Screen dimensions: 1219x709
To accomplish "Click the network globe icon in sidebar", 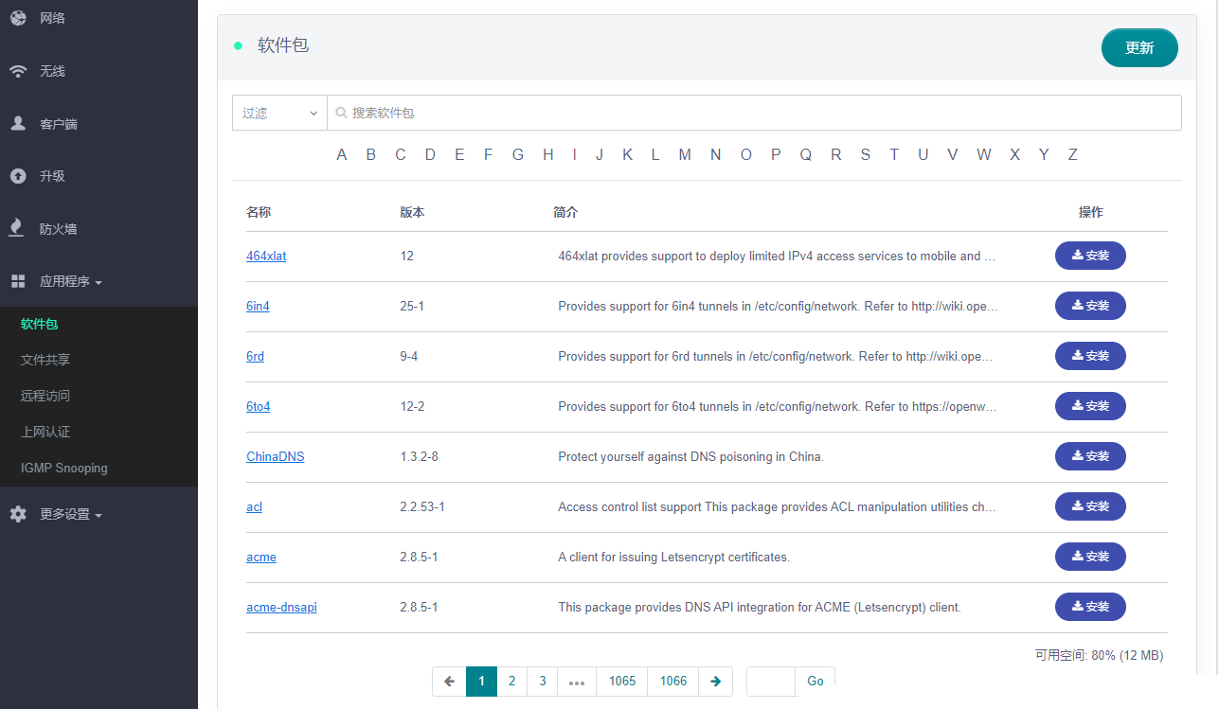I will tap(18, 18).
